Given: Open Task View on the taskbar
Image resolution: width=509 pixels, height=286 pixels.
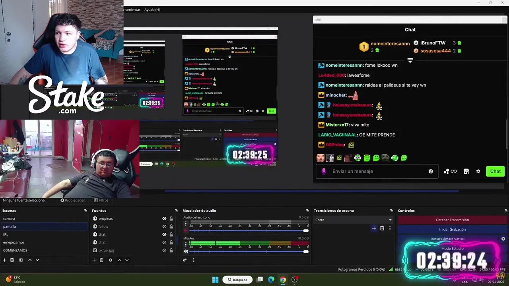Looking at the screenshot, I should [260, 280].
